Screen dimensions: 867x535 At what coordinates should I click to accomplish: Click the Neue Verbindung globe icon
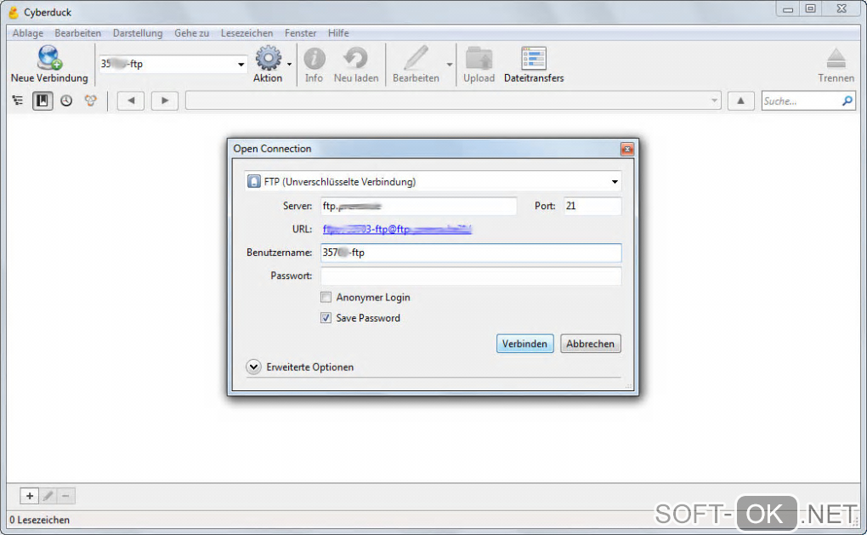[49, 58]
